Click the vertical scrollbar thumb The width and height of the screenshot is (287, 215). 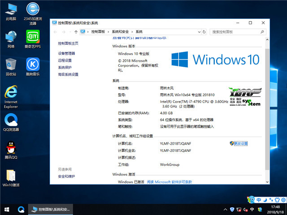click(267, 109)
